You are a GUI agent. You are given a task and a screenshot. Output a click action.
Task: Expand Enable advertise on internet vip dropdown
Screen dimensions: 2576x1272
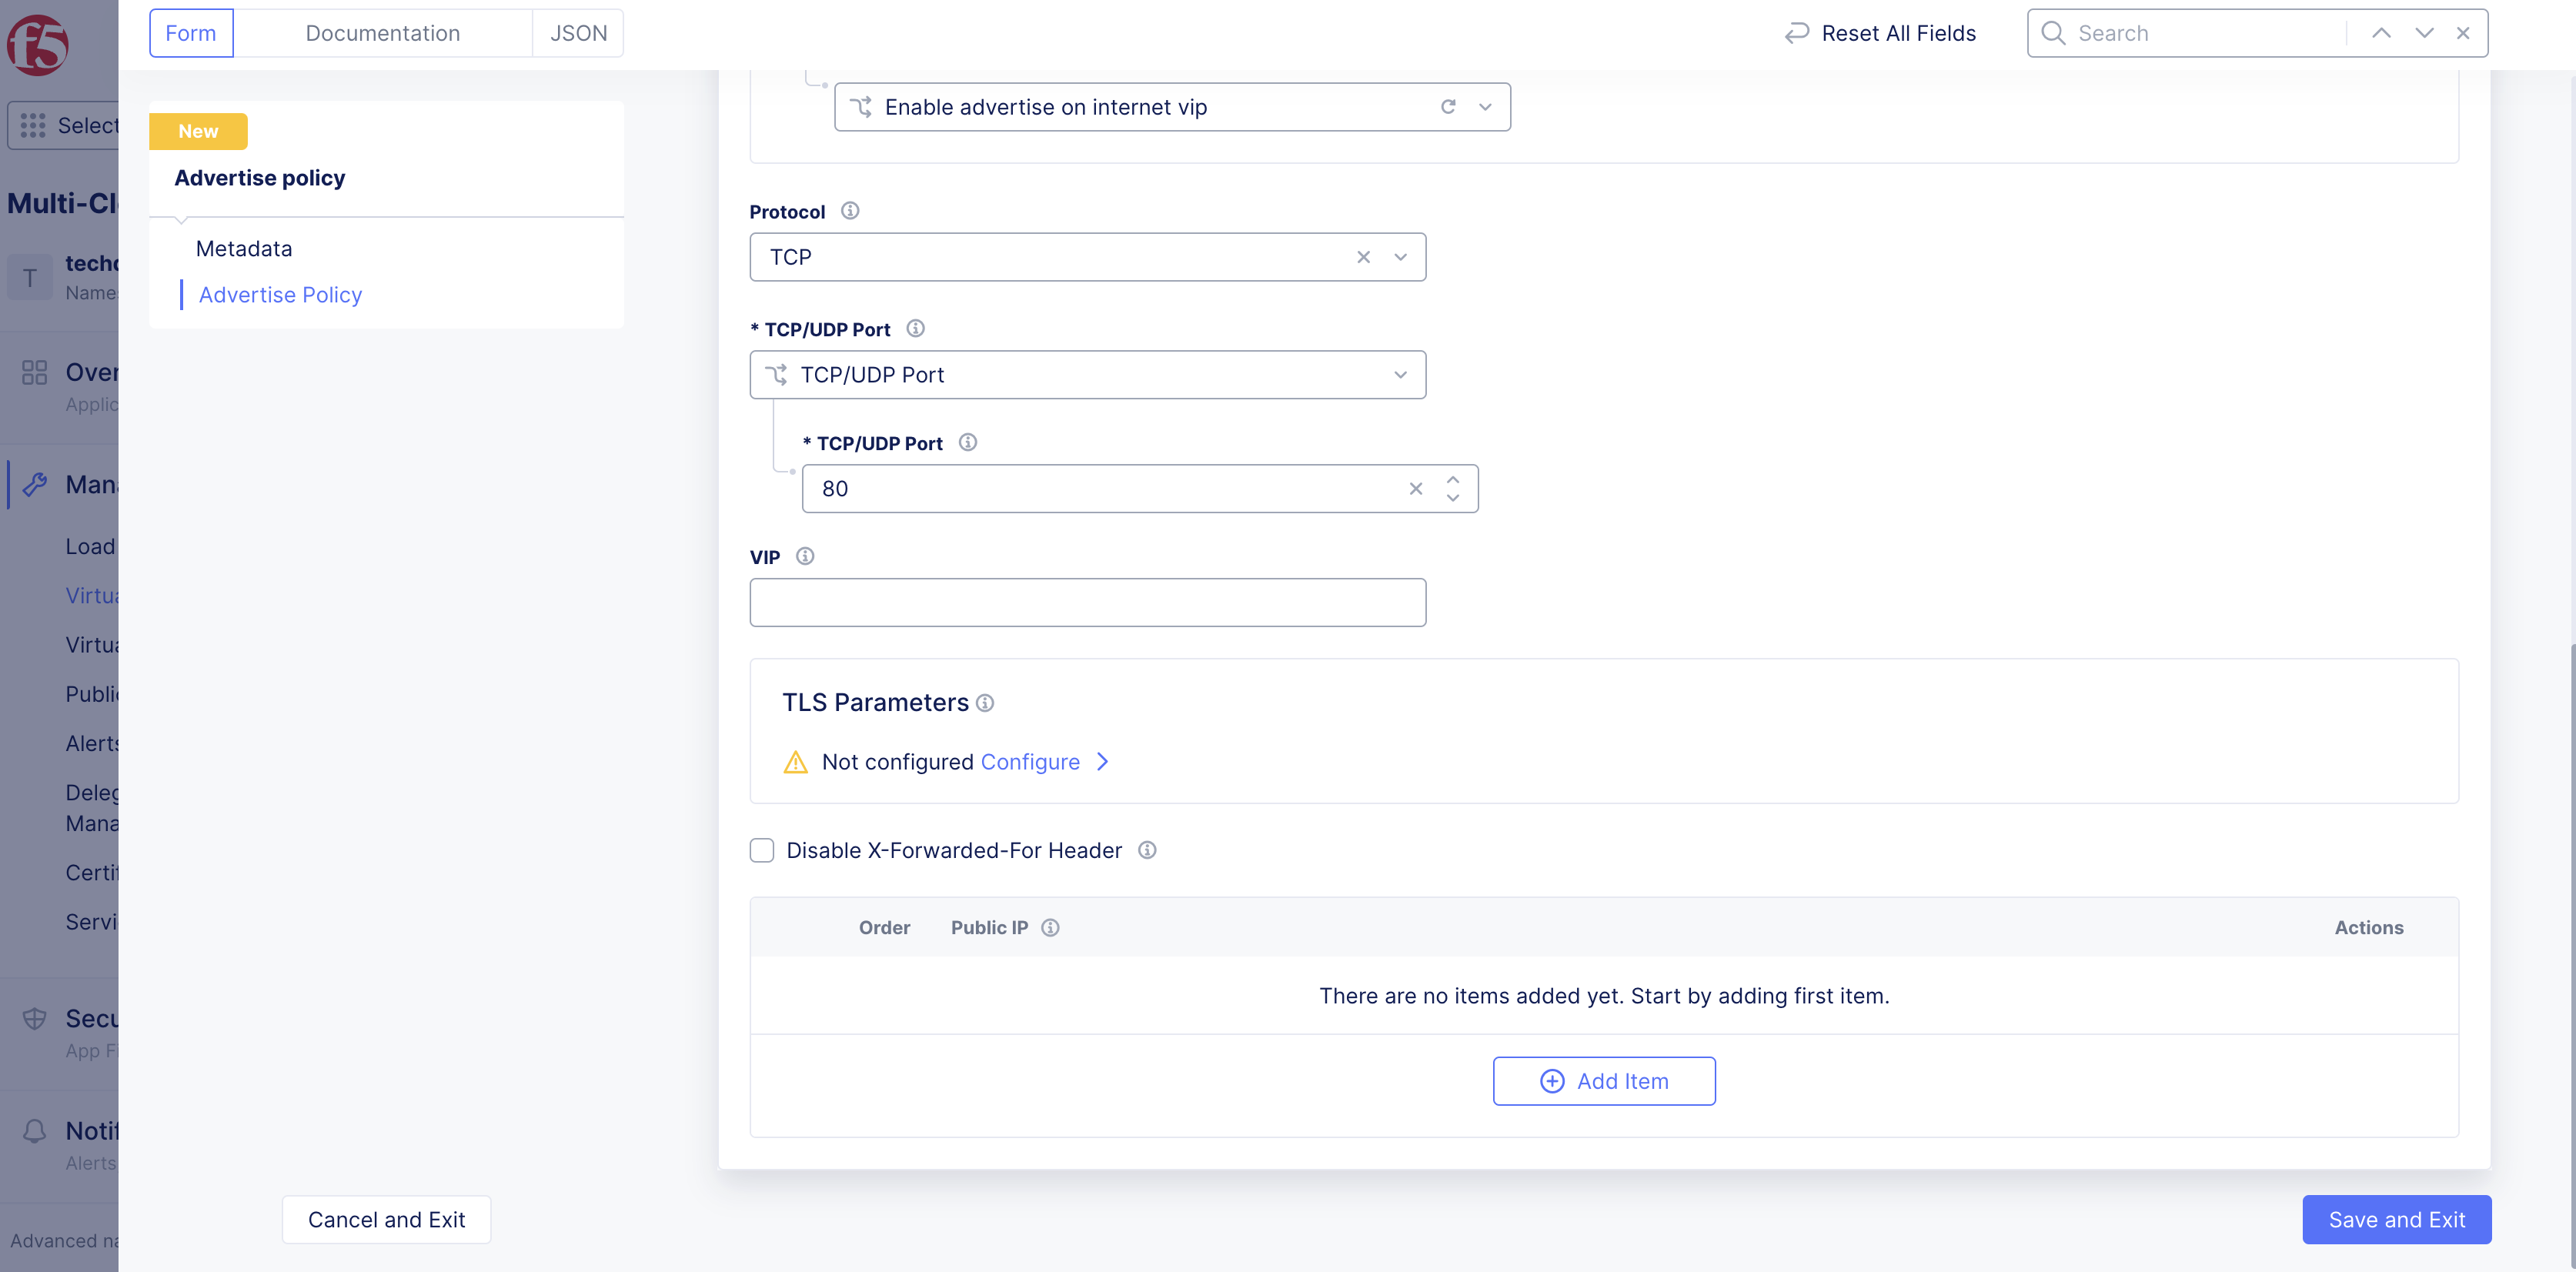(x=1485, y=107)
